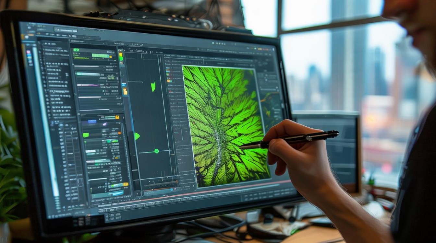
Task: Toggle the small green button atop the upper list panel
Action: pyautogui.click(x=76, y=50)
